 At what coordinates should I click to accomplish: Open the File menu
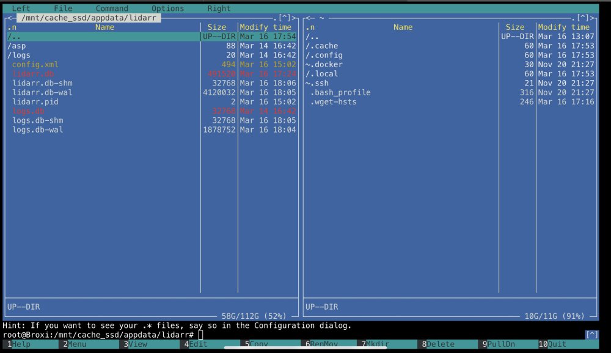pos(63,9)
